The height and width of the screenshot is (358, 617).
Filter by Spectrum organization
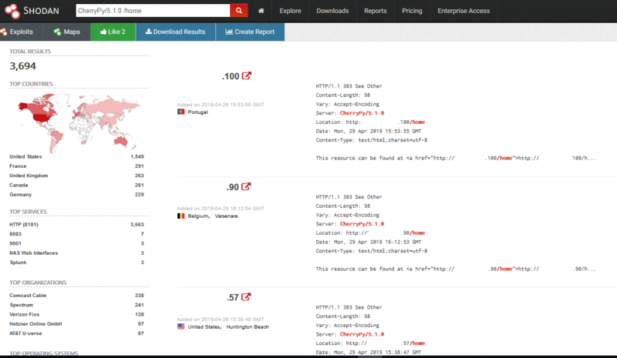click(22, 305)
